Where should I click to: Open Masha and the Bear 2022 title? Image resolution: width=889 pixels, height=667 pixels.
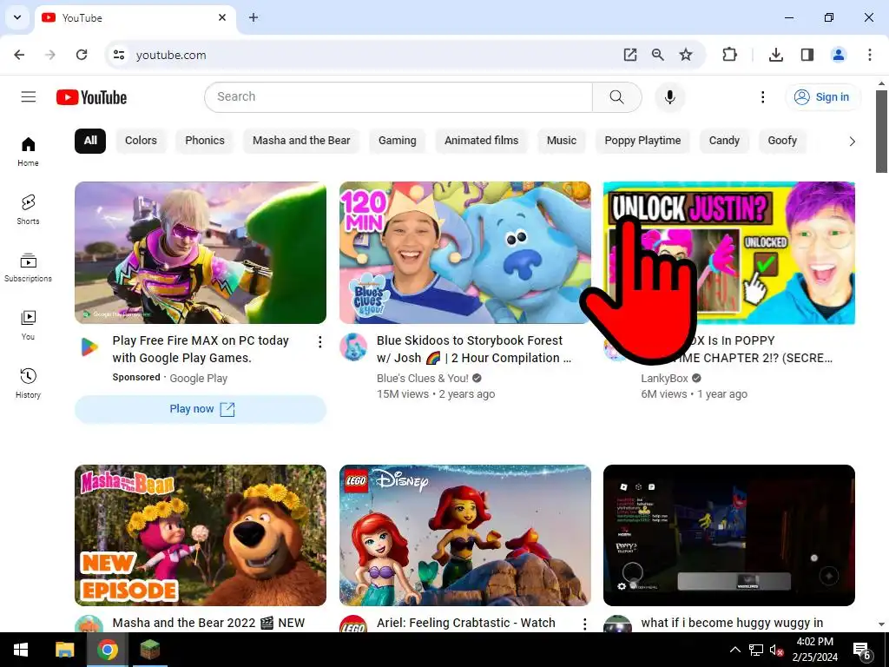208,624
